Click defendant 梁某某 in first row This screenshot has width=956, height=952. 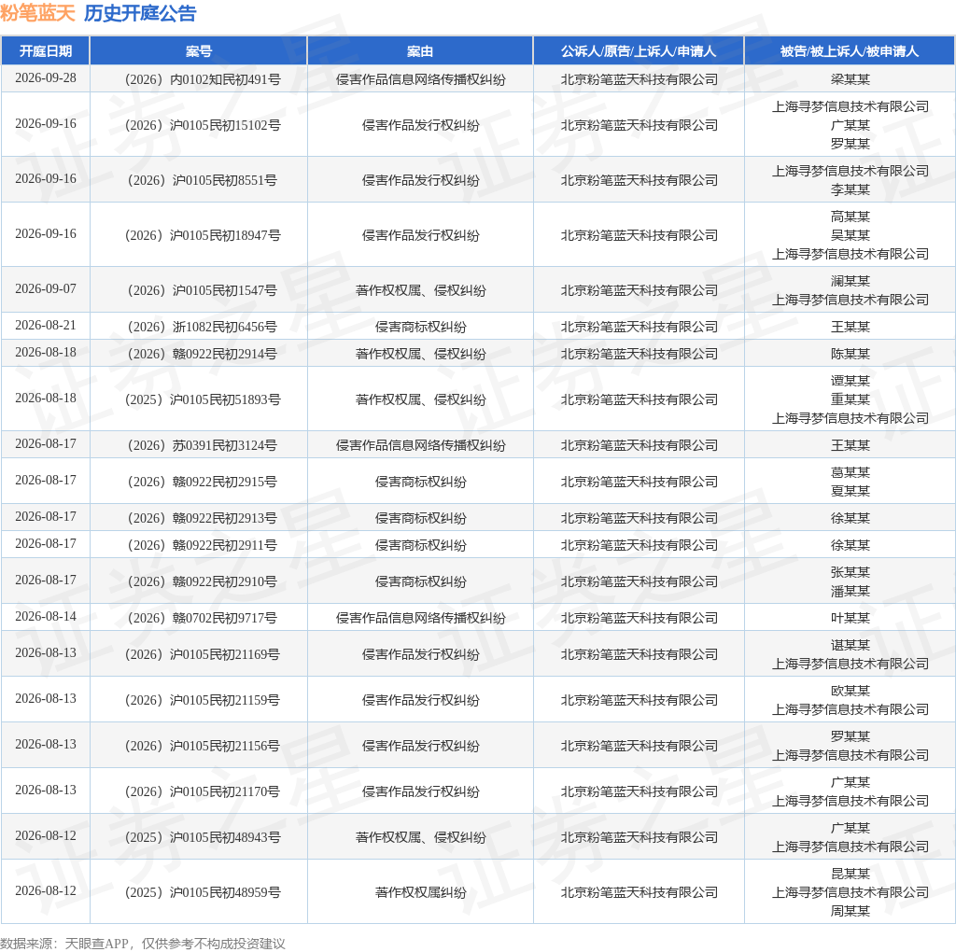click(x=850, y=79)
